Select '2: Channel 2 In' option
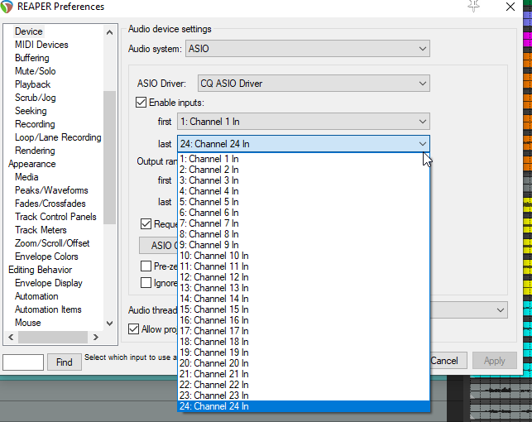The width and height of the screenshot is (532, 422). click(304, 170)
